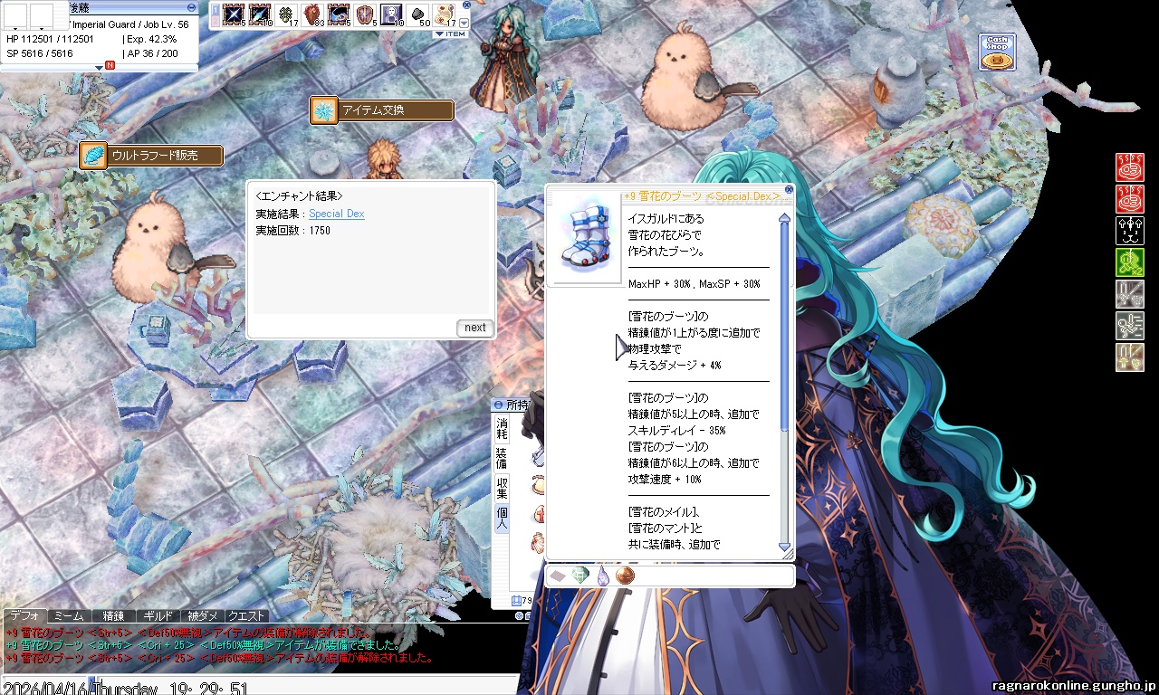The height and width of the screenshot is (695, 1159).
Task: Expand the character status window arrow
Action: [x=99, y=68]
